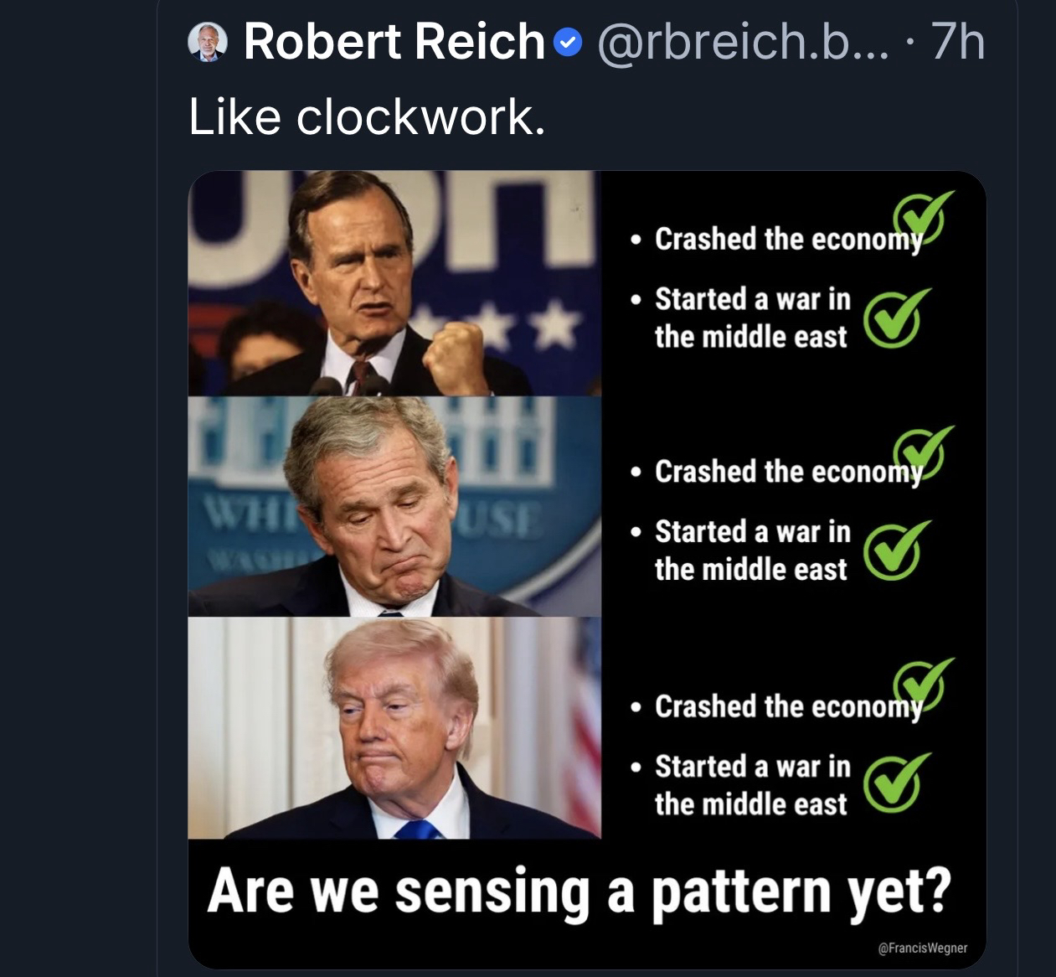Click bottom panel's "Started a war in the middle east"
This screenshot has width=1056, height=977.
click(x=751, y=785)
